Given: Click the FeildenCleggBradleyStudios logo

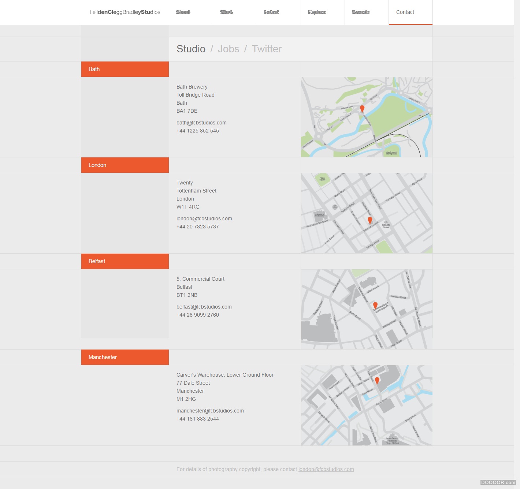Looking at the screenshot, I should click(125, 12).
